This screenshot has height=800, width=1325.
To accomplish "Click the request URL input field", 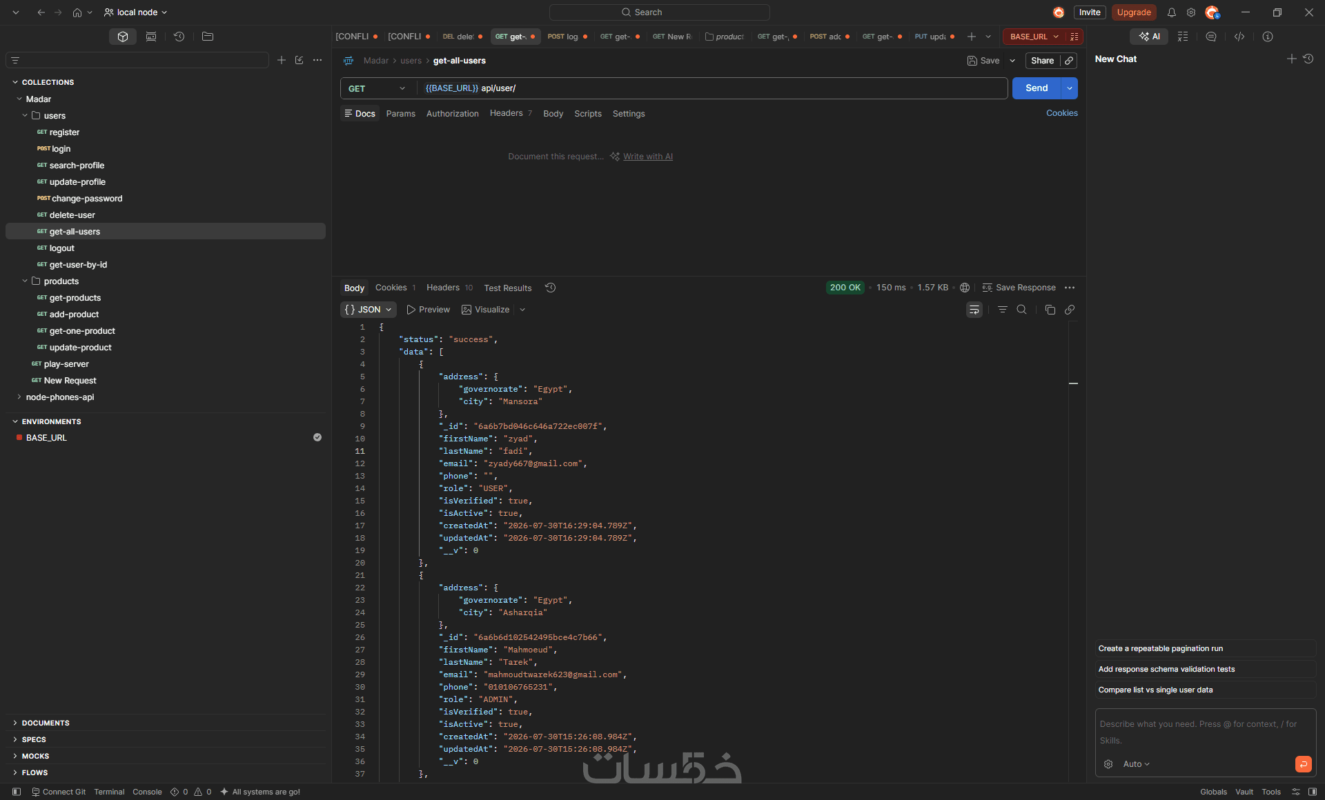I will click(x=713, y=88).
